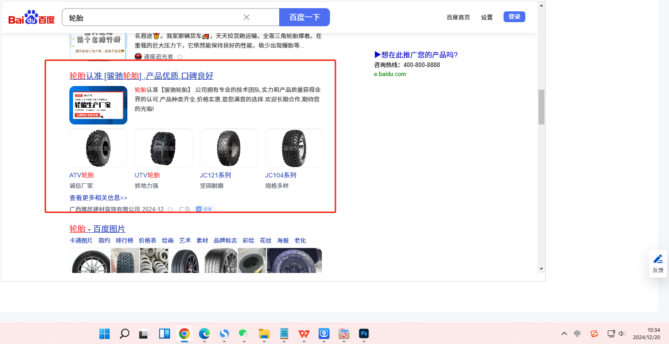
Task: Open the ATV轮胎 tire product thumbnail
Action: point(98,148)
